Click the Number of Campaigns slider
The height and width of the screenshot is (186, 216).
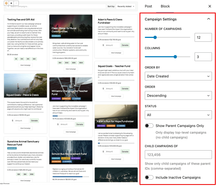pyautogui.click(x=167, y=37)
